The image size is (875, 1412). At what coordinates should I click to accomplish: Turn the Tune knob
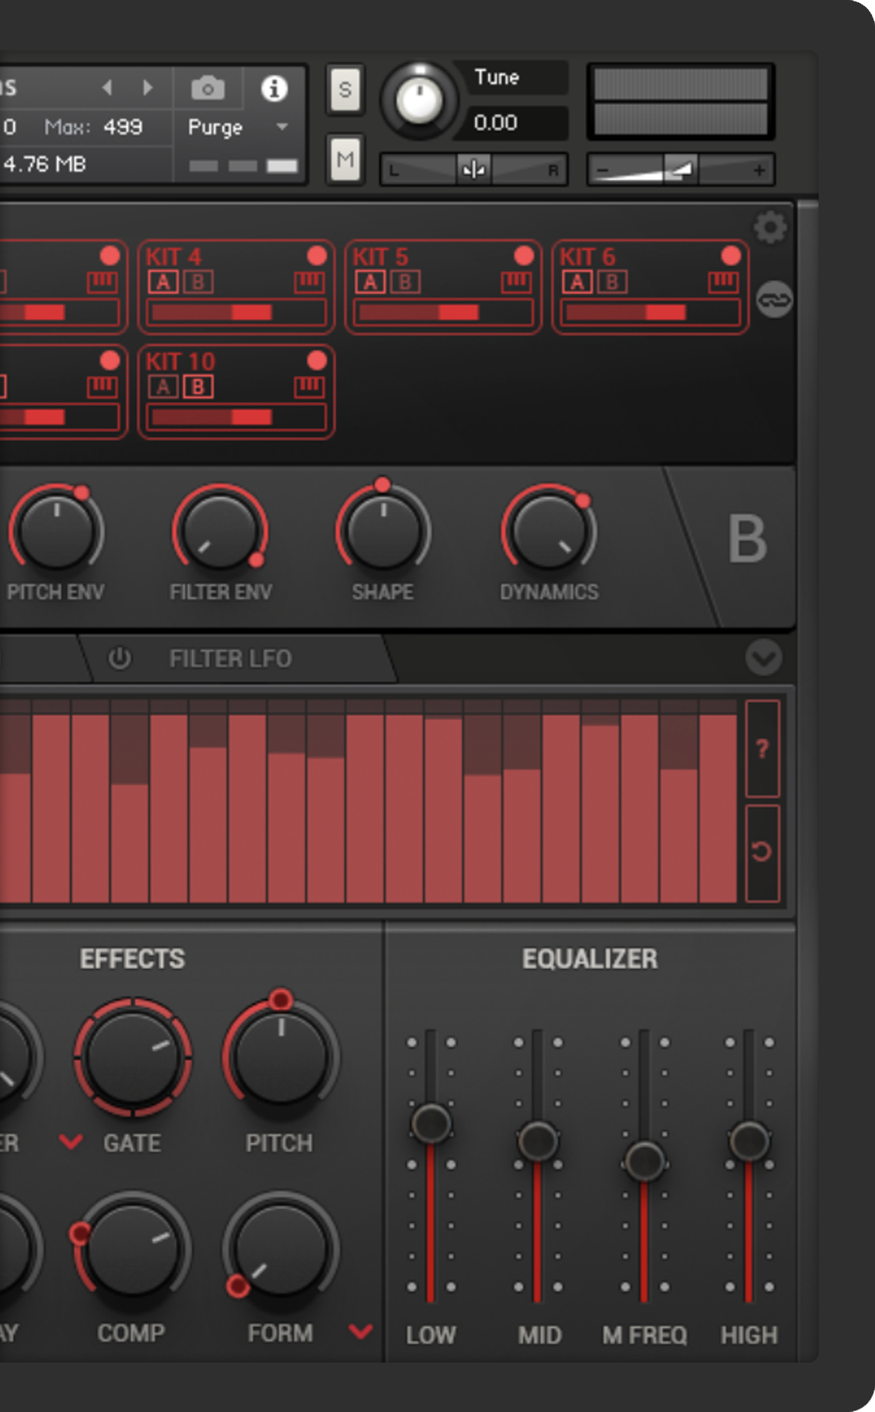[419, 100]
